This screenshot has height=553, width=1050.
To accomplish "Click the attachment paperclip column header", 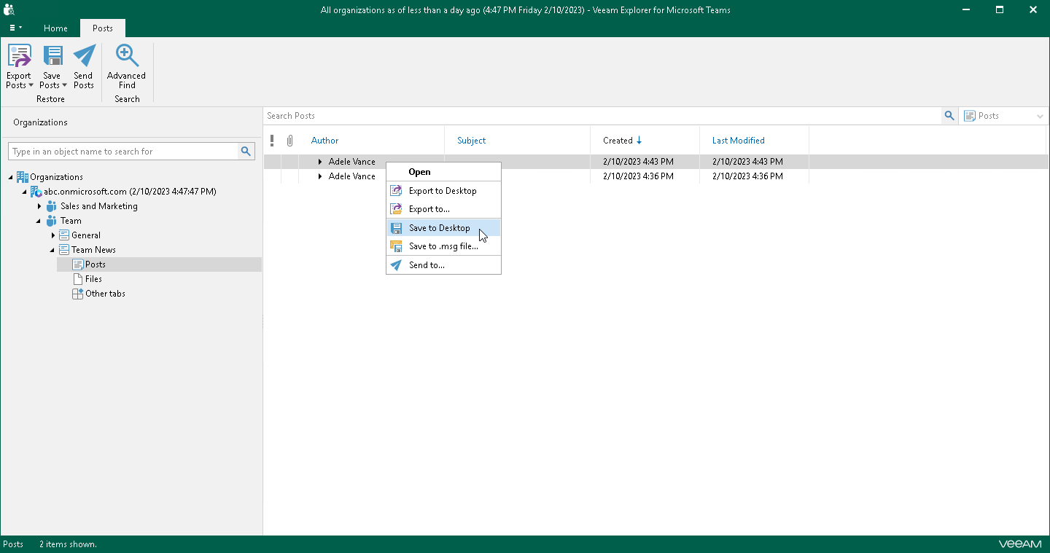I will pyautogui.click(x=289, y=141).
